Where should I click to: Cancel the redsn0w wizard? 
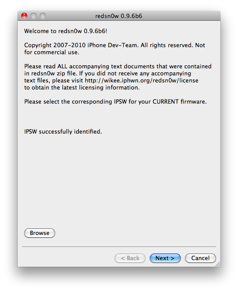201,258
